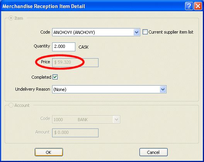Click the Help question mark icon
The height and width of the screenshot is (162, 204).
[x=189, y=6]
